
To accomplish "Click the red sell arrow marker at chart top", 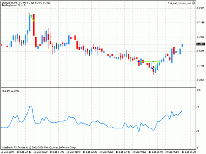I will pyautogui.click(x=29, y=14).
